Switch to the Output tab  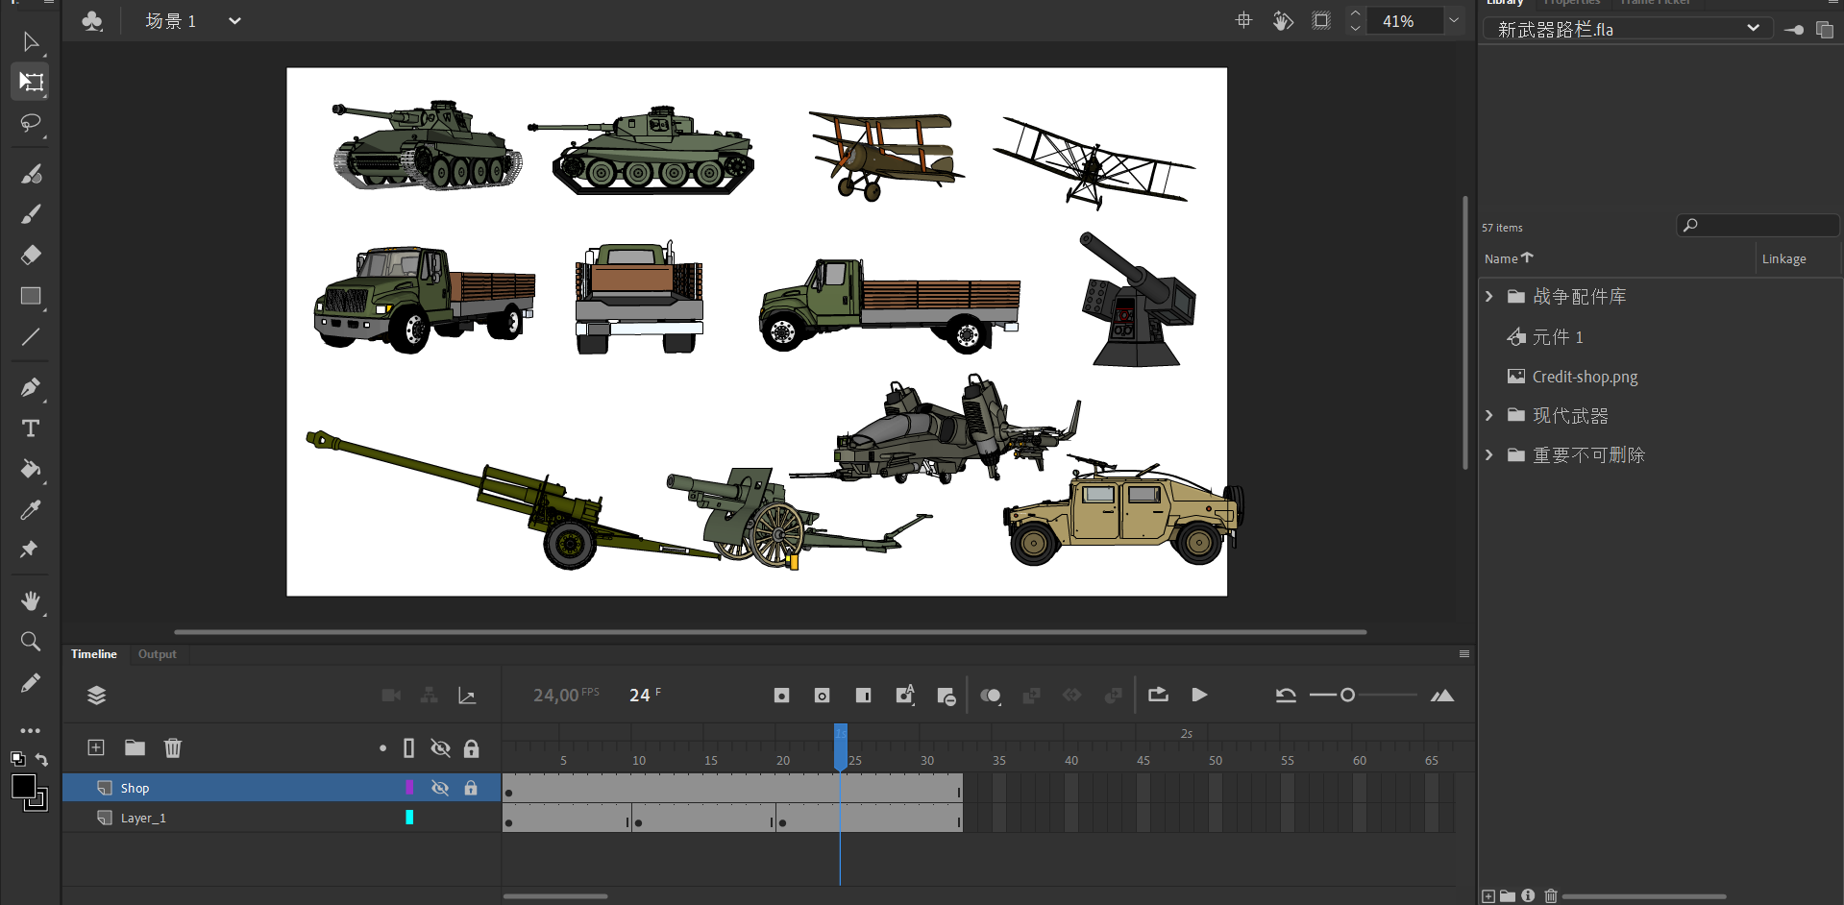pyautogui.click(x=157, y=654)
